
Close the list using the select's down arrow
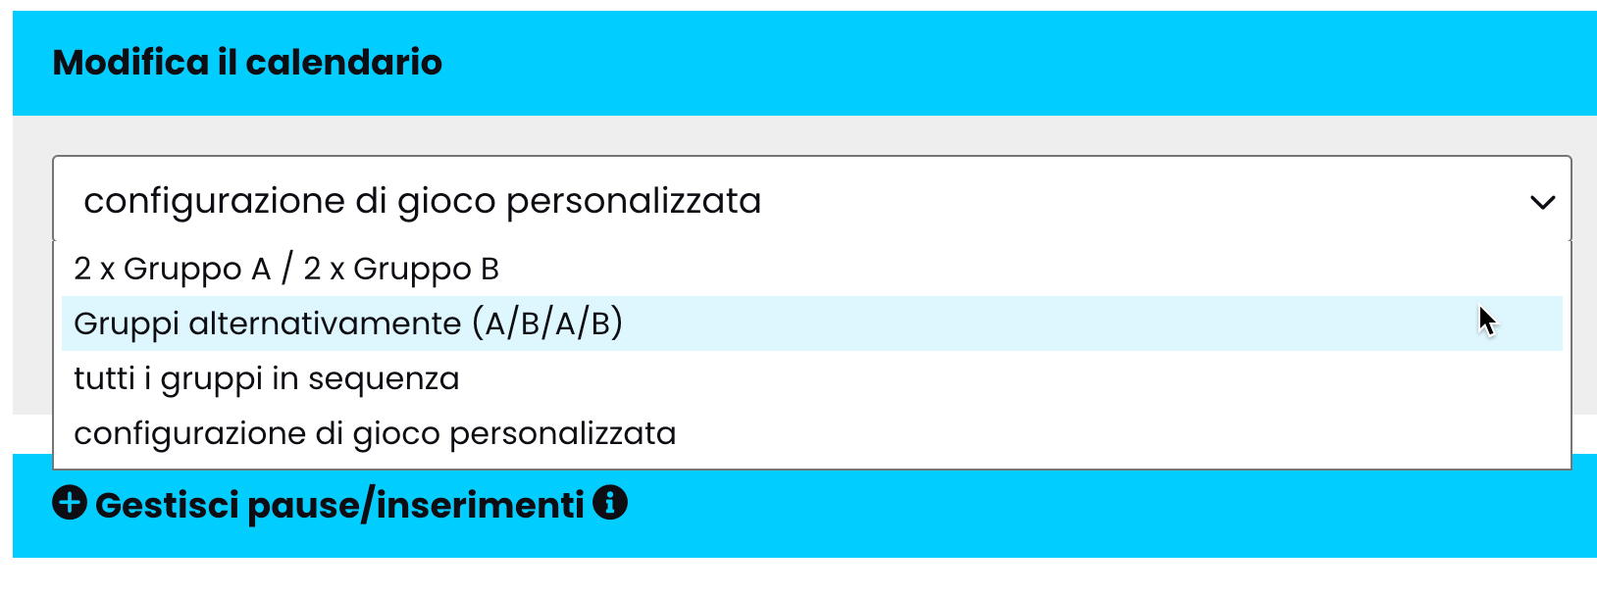pyautogui.click(x=1542, y=202)
